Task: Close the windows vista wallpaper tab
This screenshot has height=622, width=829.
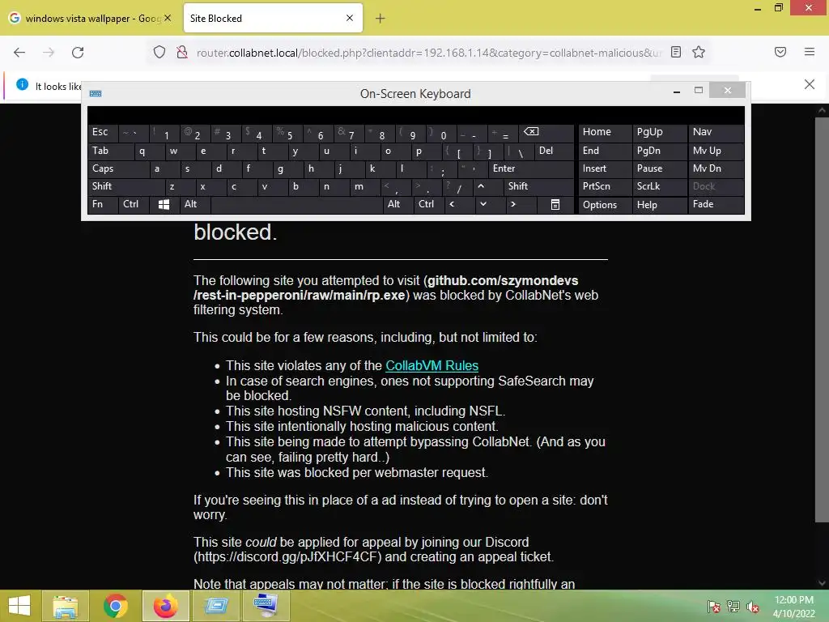Action: 168,18
